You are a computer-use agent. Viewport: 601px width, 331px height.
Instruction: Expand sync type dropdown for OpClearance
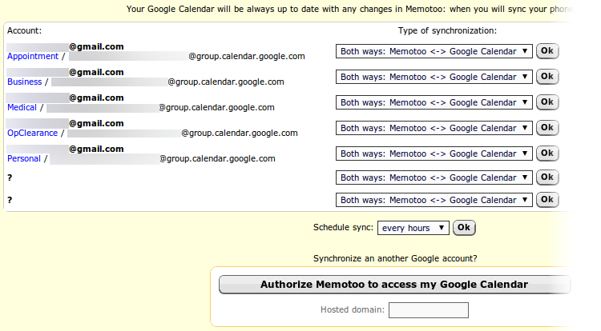click(x=434, y=129)
